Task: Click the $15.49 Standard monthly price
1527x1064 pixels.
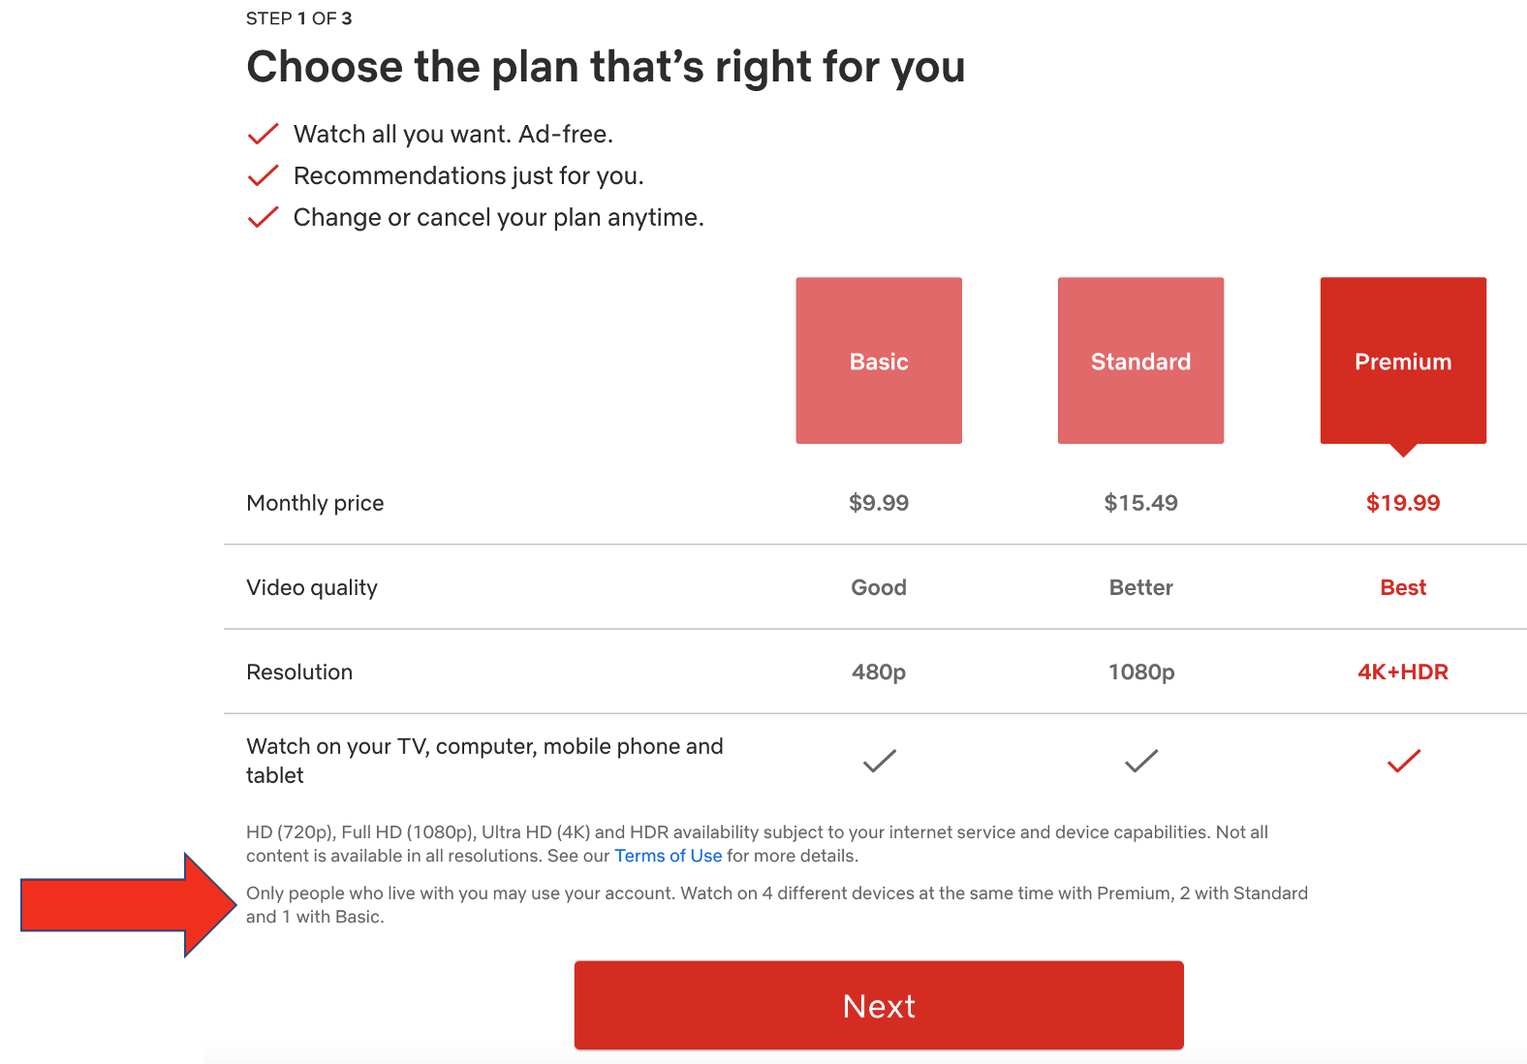Action: [x=1140, y=503]
